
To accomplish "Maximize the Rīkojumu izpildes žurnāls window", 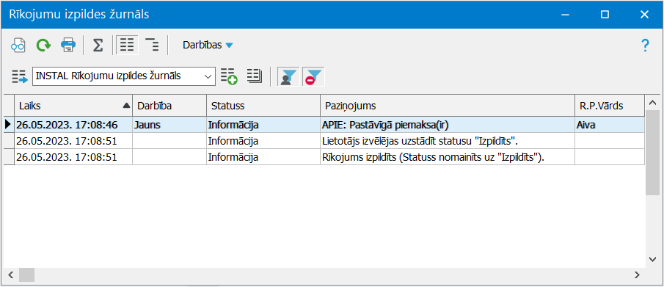I will point(605,15).
